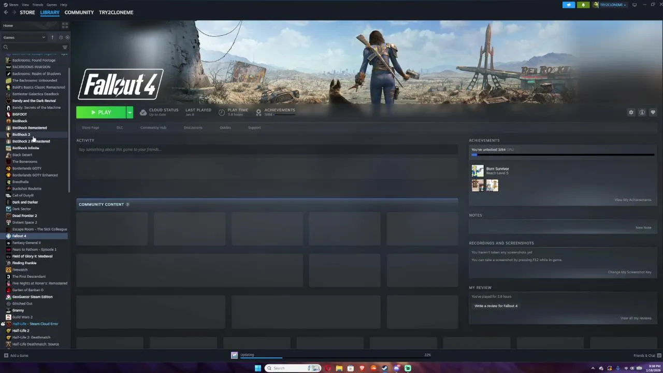Go forward with the navigation forward arrow
Screen dimensions: 663x373
pyautogui.click(x=13, y=12)
